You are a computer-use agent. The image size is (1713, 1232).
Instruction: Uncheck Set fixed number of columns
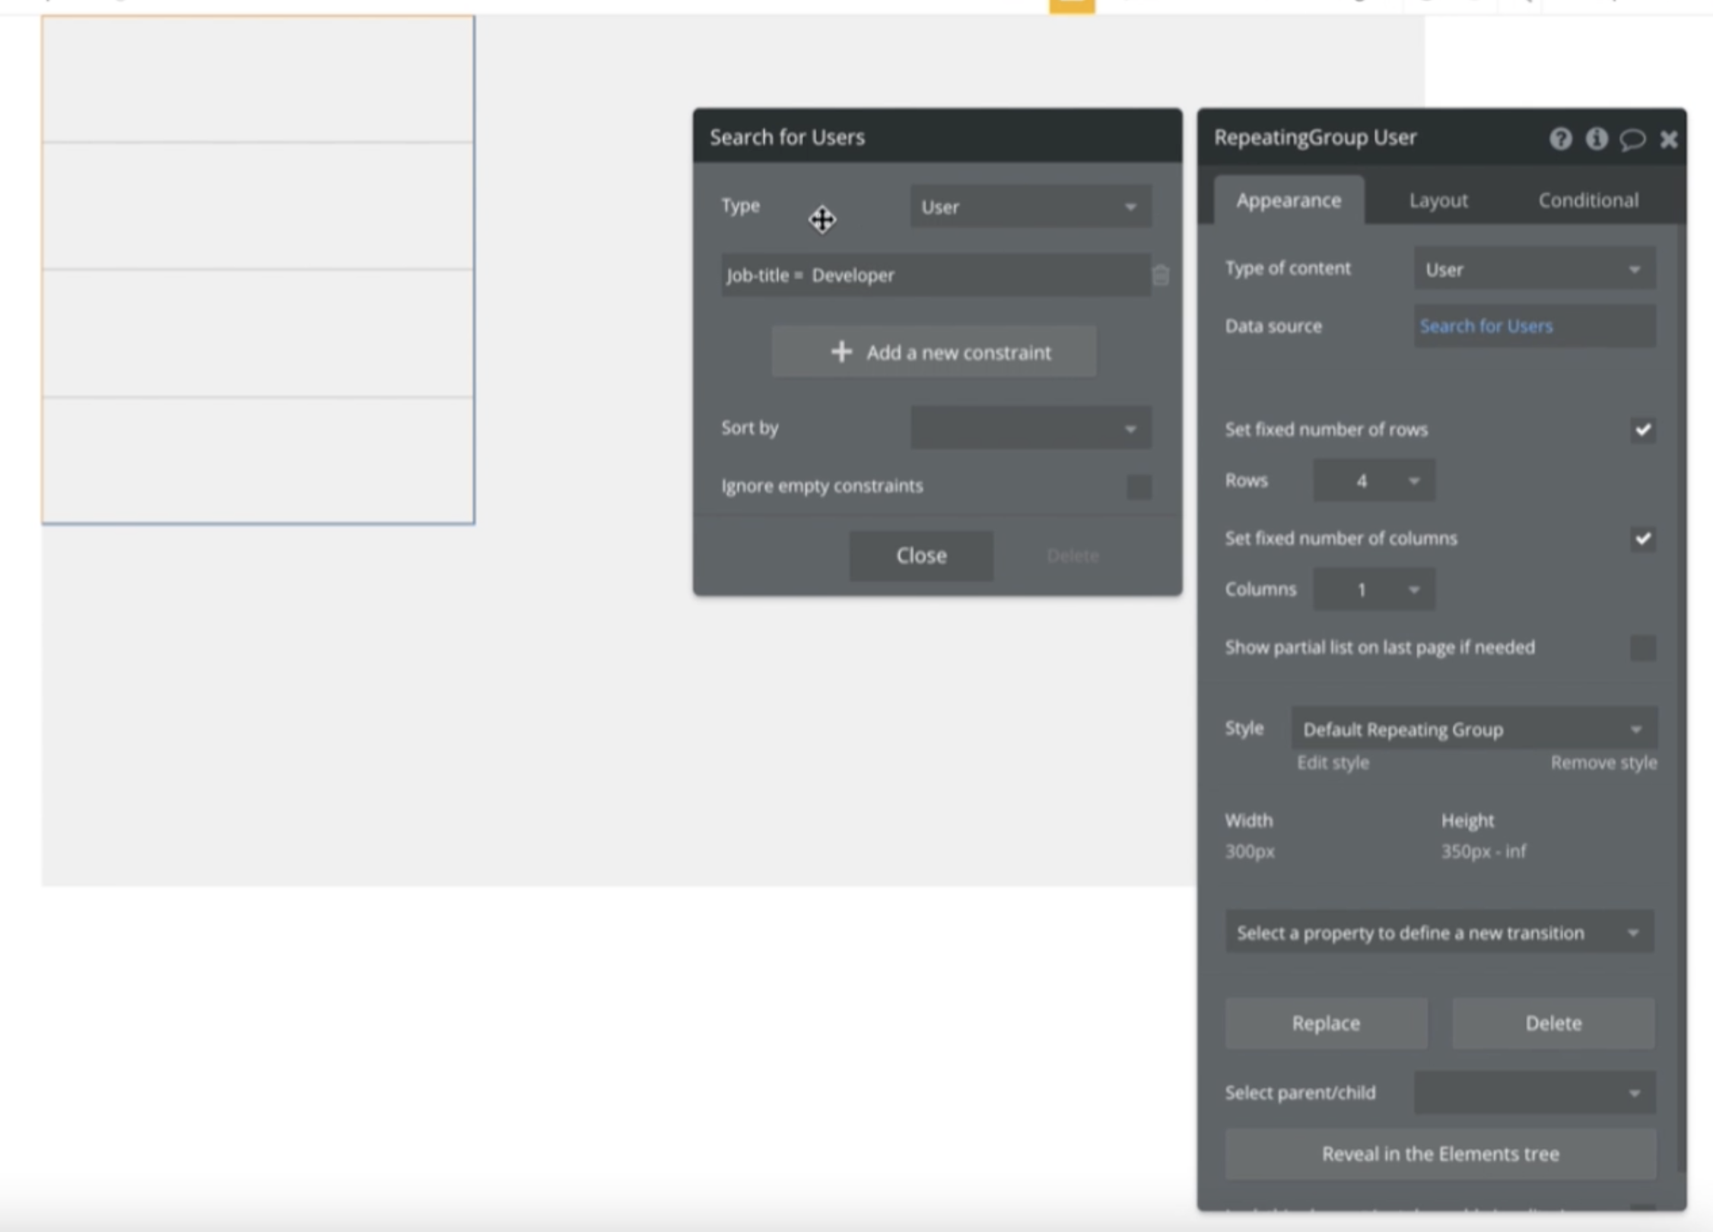coord(1642,538)
